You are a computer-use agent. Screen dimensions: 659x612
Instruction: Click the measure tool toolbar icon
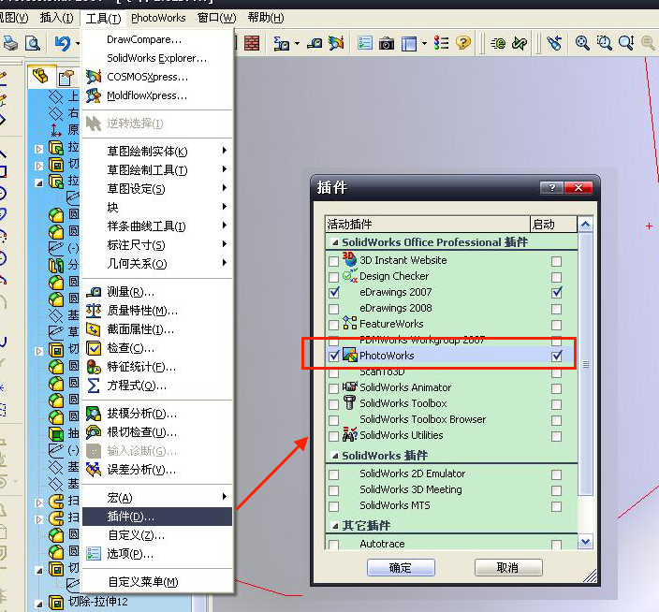click(315, 43)
